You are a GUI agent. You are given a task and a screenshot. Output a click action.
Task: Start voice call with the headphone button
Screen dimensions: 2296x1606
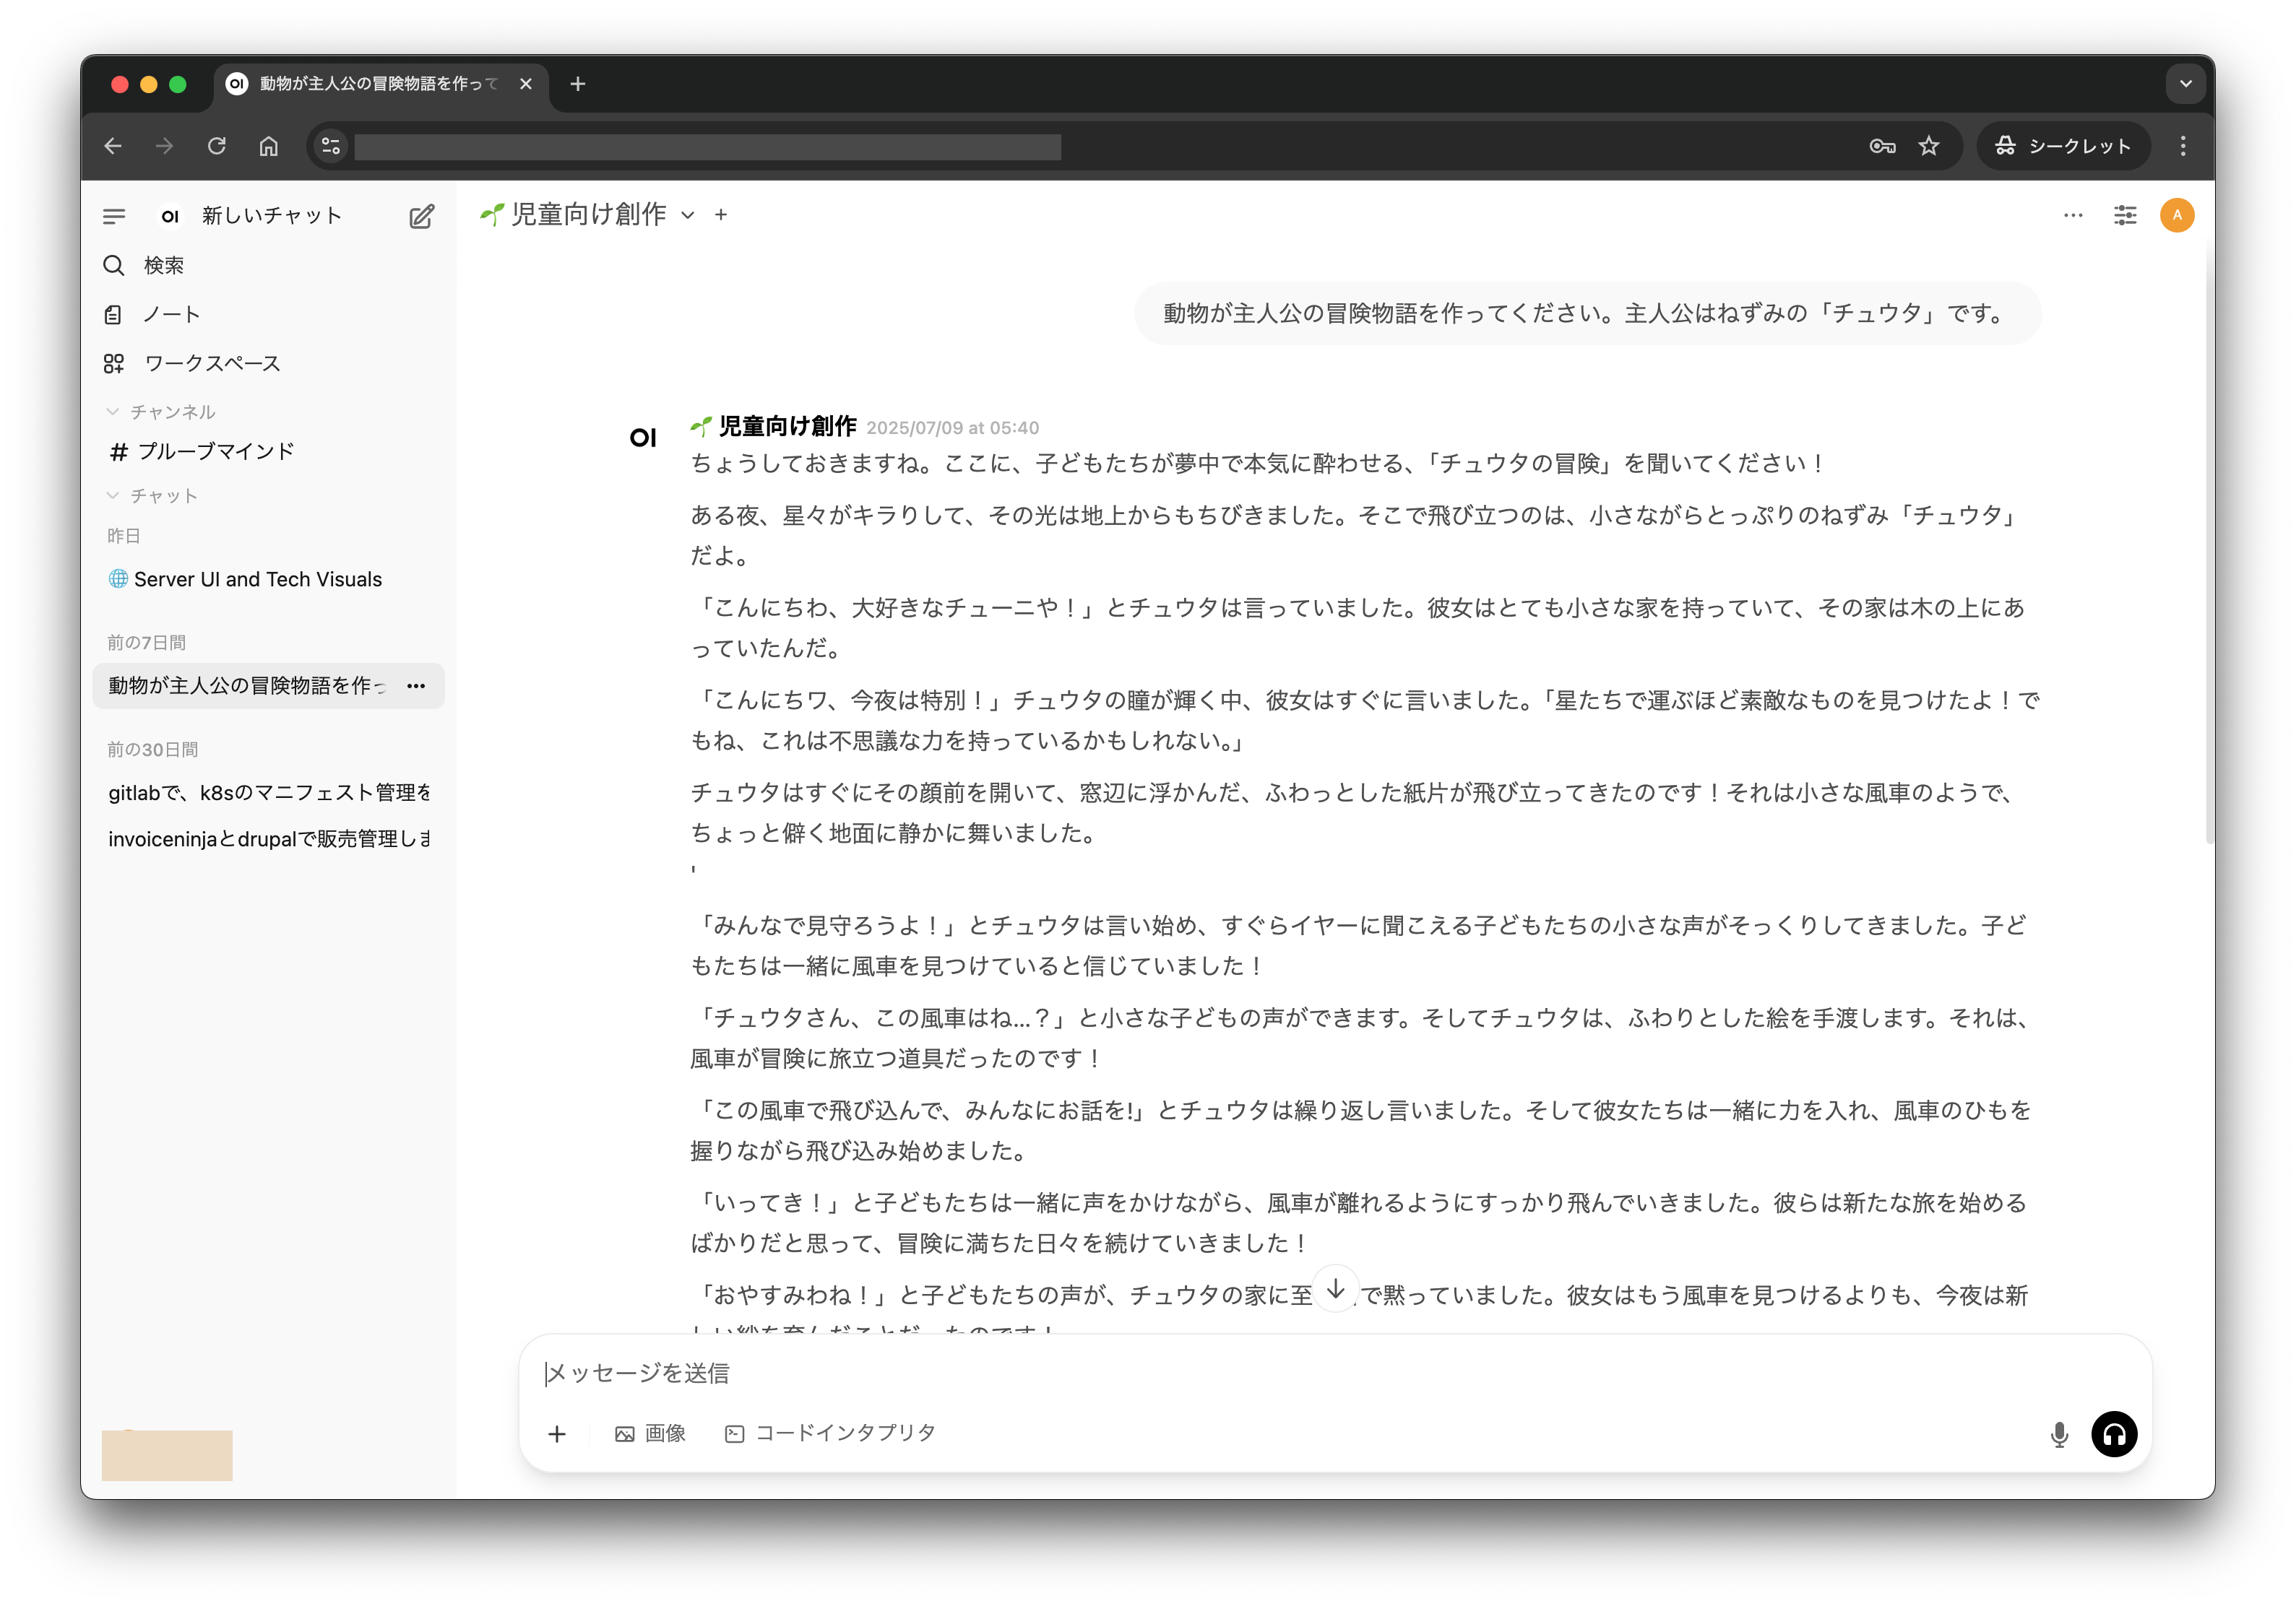tap(2114, 1434)
